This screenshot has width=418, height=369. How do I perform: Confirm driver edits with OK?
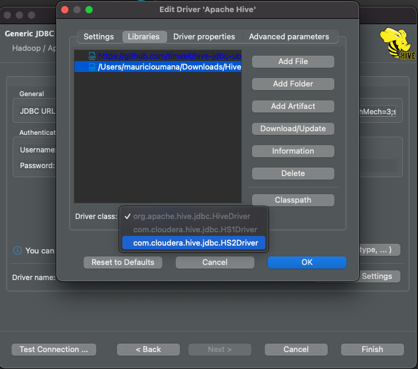(x=307, y=263)
